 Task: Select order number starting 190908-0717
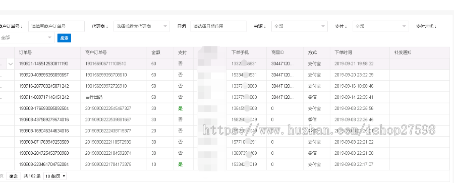(x=44, y=142)
